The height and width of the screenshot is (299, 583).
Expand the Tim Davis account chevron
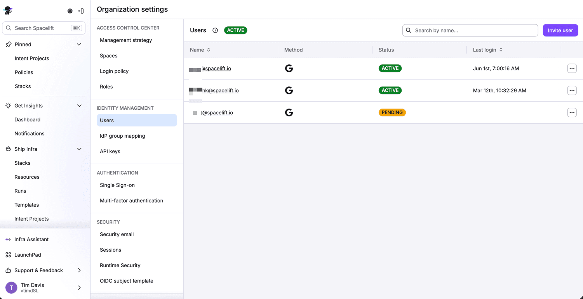79,288
